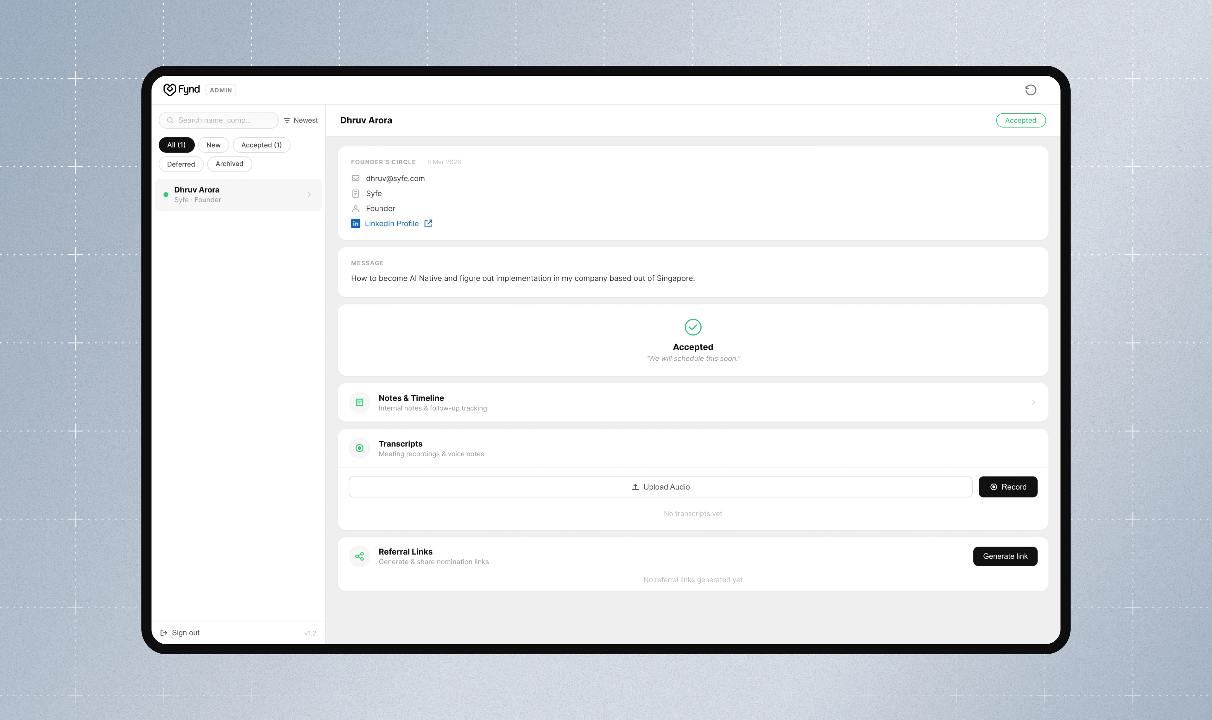
Task: Select the Archived filter pill
Action: point(229,164)
